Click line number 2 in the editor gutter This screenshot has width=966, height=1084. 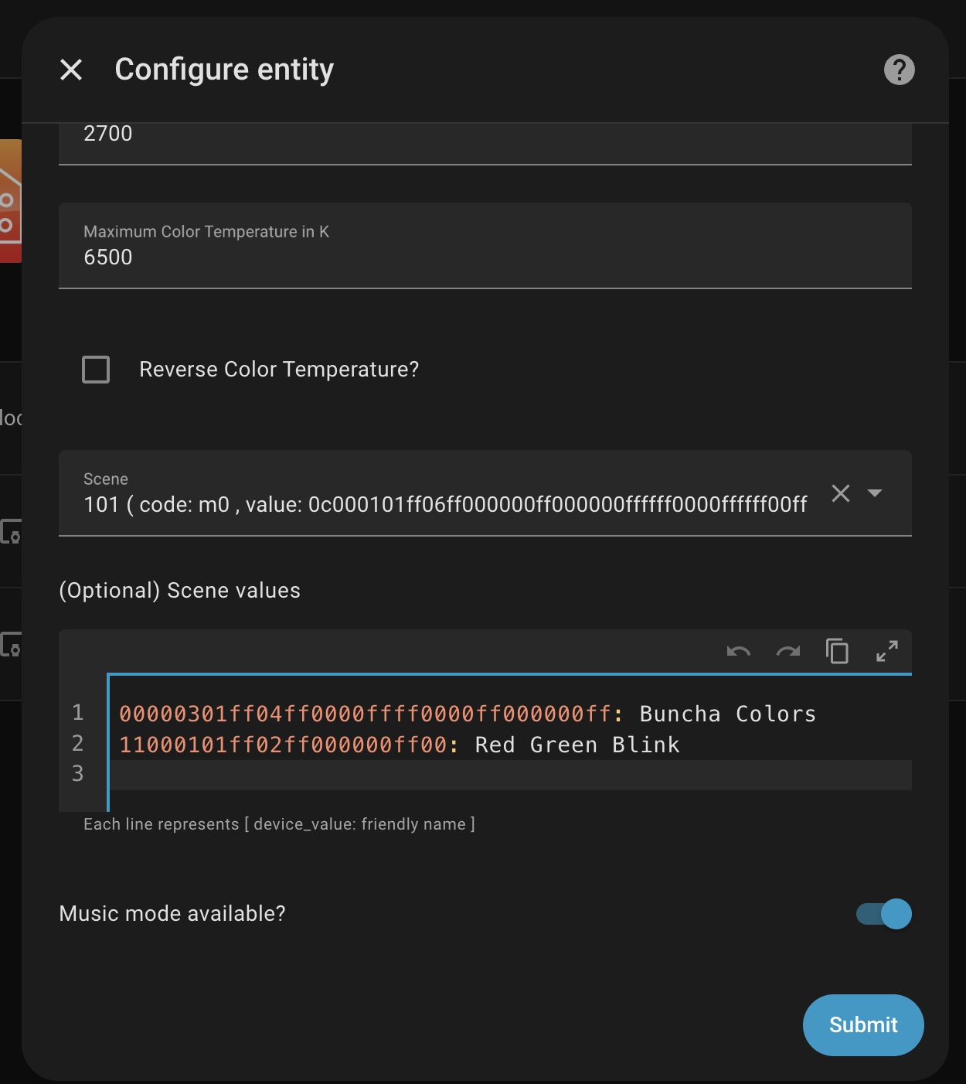click(78, 743)
